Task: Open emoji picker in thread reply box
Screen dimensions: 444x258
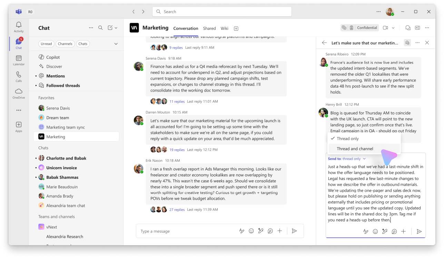Action: point(375,231)
